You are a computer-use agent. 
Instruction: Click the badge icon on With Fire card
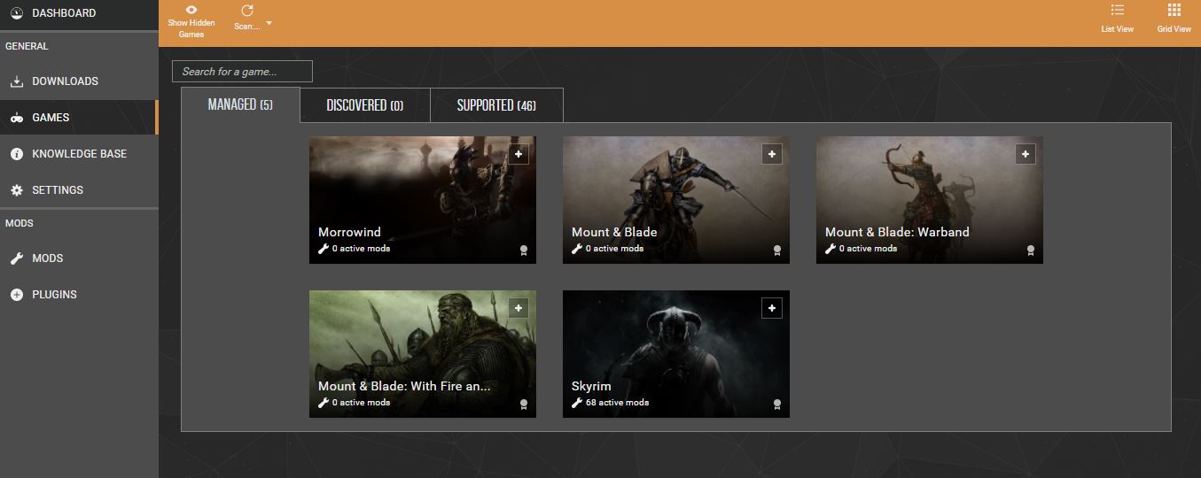[524, 405]
